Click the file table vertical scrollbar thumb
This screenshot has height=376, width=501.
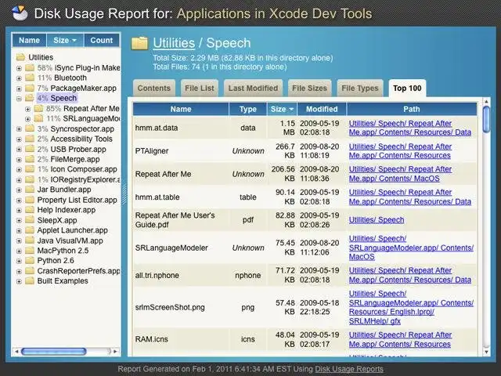coord(487,119)
